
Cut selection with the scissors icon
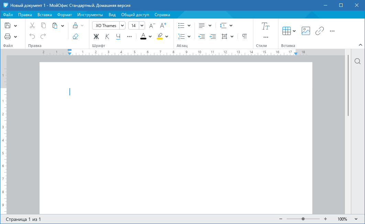[32, 26]
